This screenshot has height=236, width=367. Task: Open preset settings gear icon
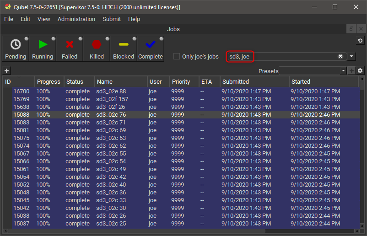click(x=360, y=71)
